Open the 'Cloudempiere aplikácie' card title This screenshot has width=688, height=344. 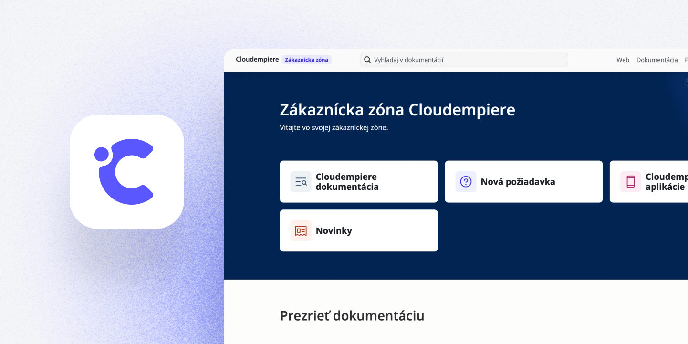666,182
